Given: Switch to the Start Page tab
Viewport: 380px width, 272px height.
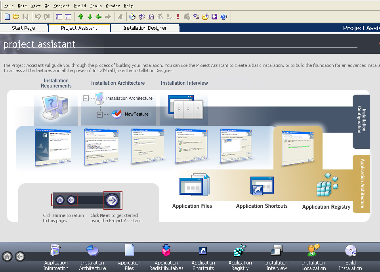Looking at the screenshot, I should pos(24,28).
